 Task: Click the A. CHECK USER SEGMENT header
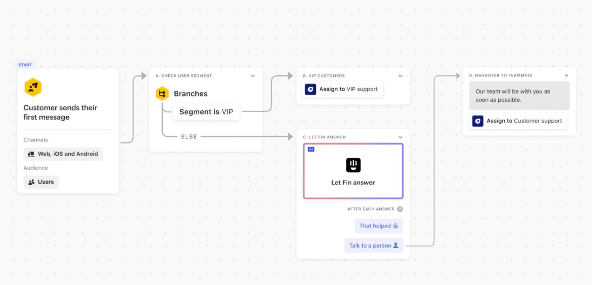pyautogui.click(x=184, y=76)
